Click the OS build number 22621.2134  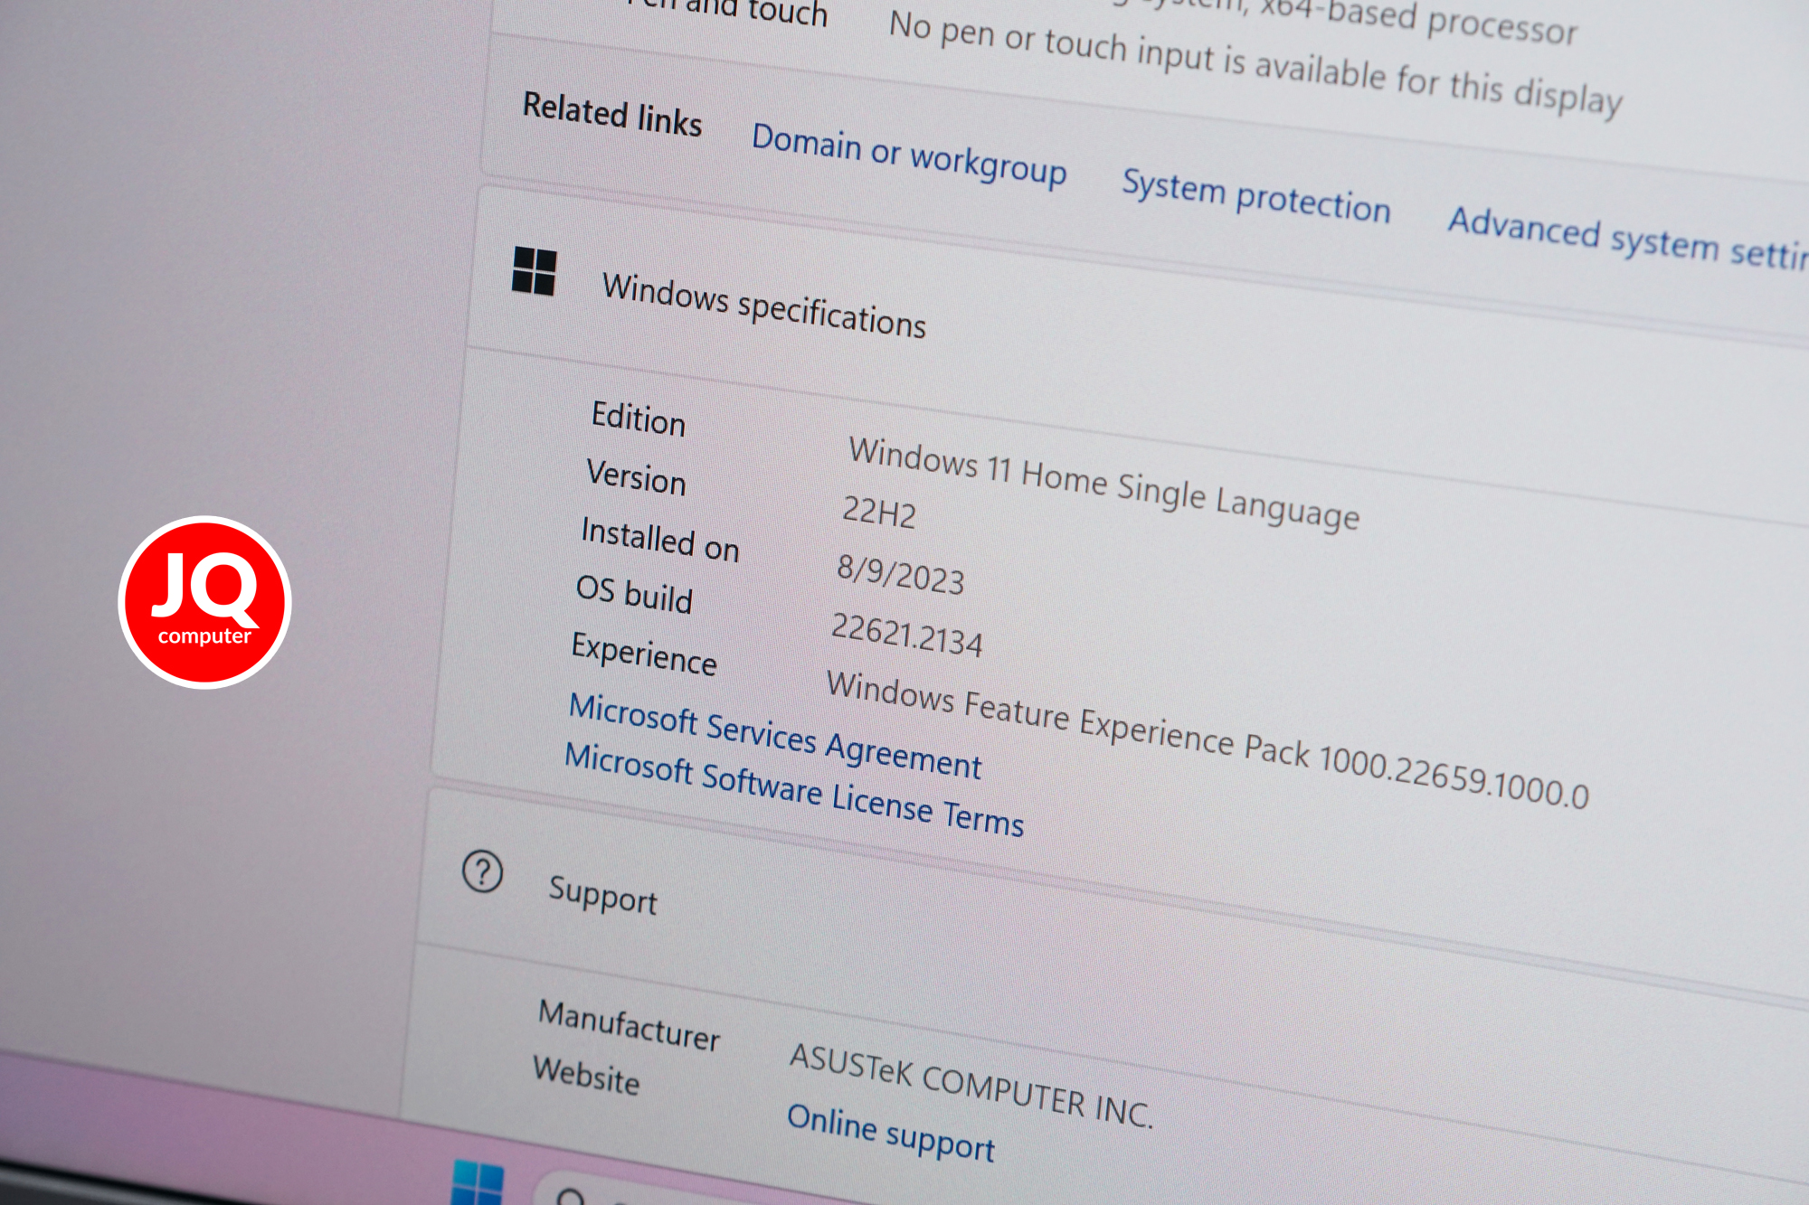(906, 634)
